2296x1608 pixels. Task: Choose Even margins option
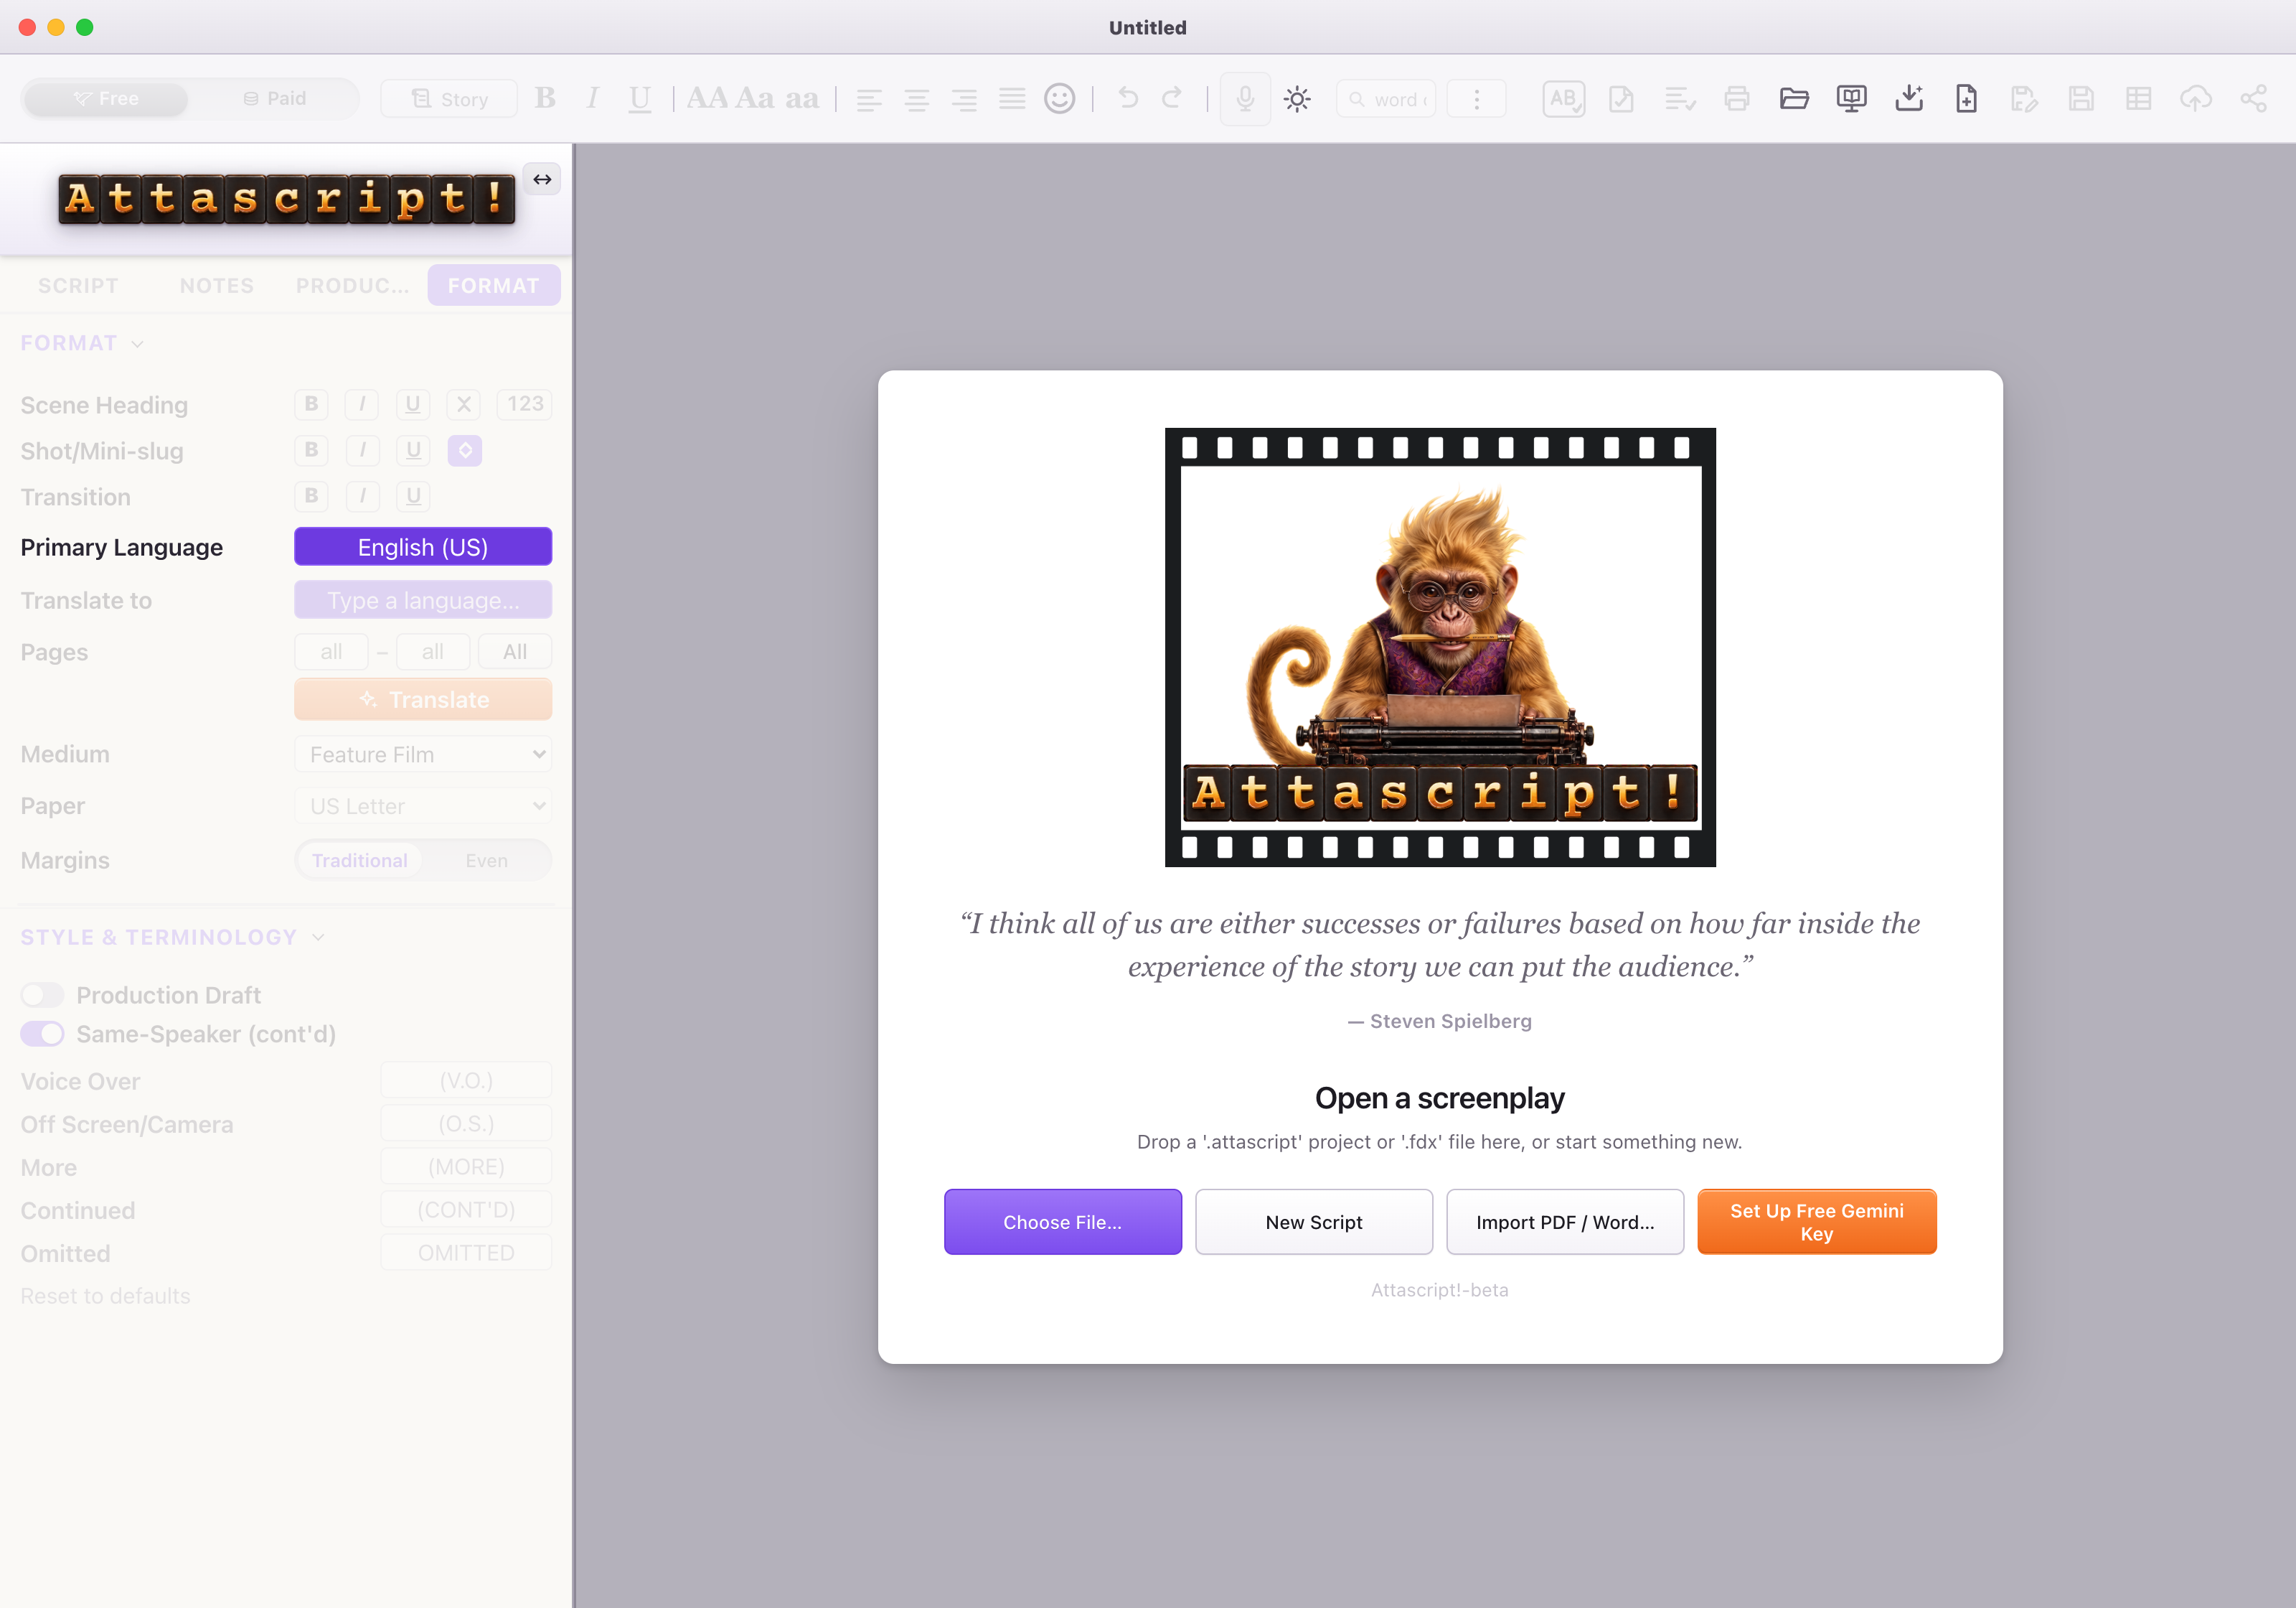click(x=486, y=861)
